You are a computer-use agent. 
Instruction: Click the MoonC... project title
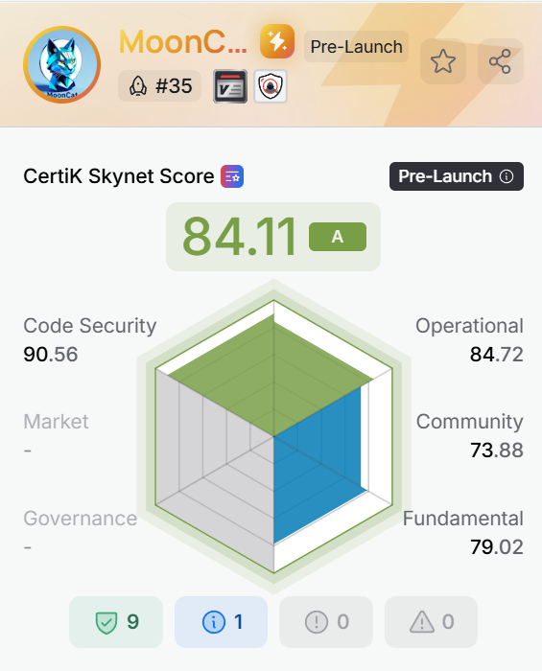tap(183, 42)
